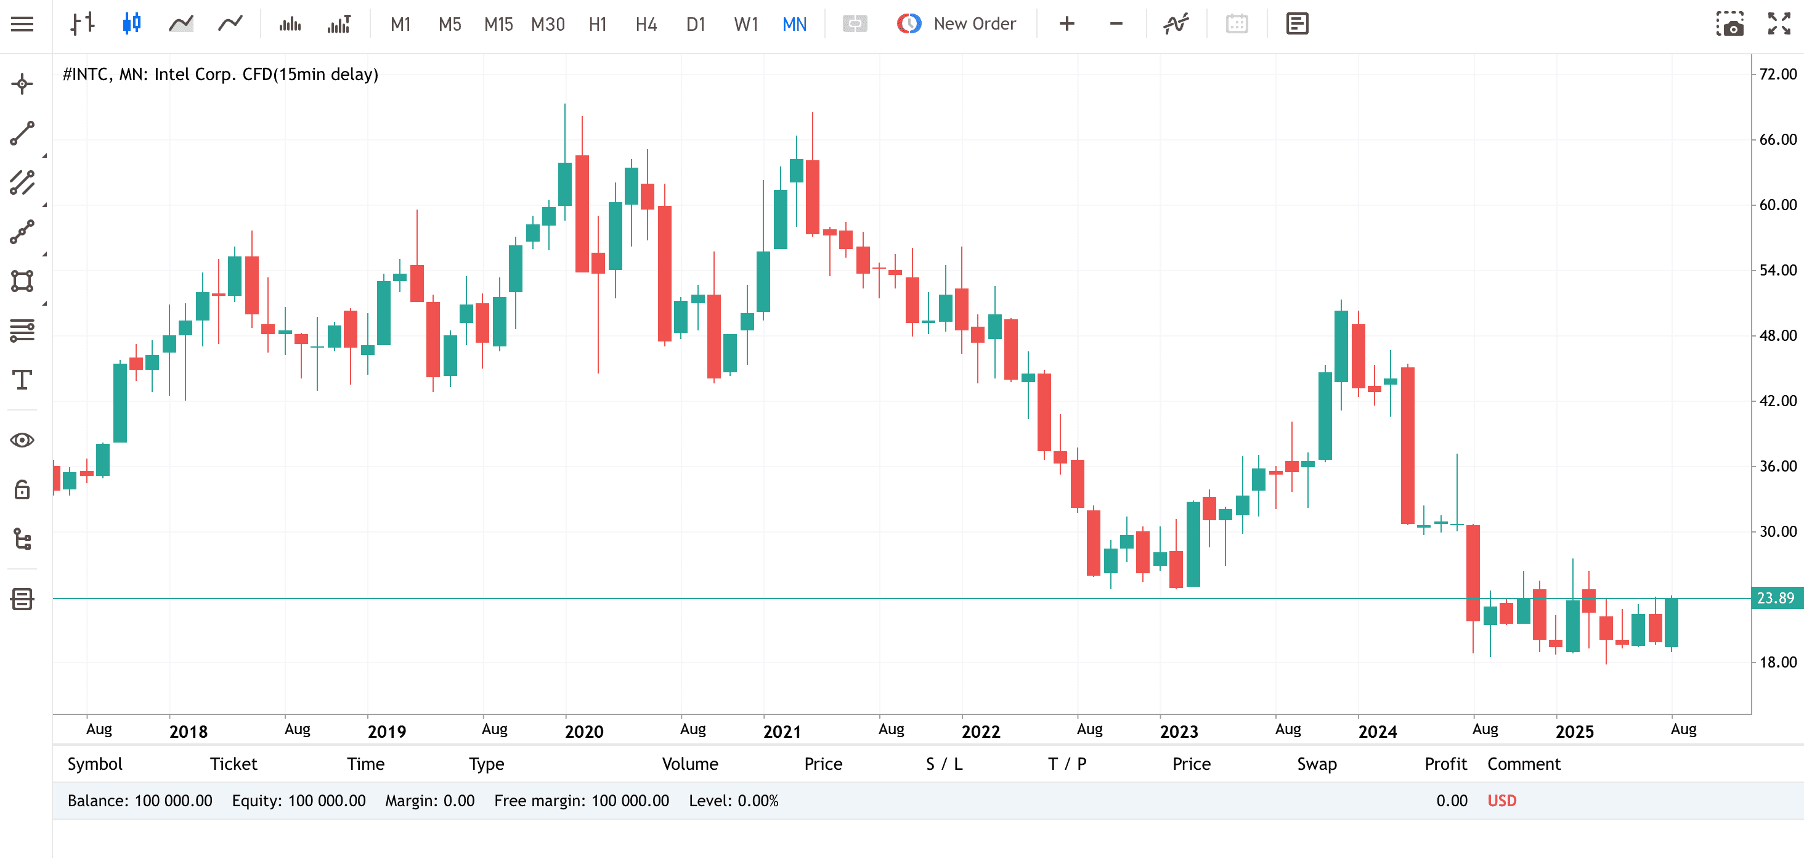Open the indicators list icon
Image resolution: width=1804 pixels, height=858 pixels.
[1176, 24]
